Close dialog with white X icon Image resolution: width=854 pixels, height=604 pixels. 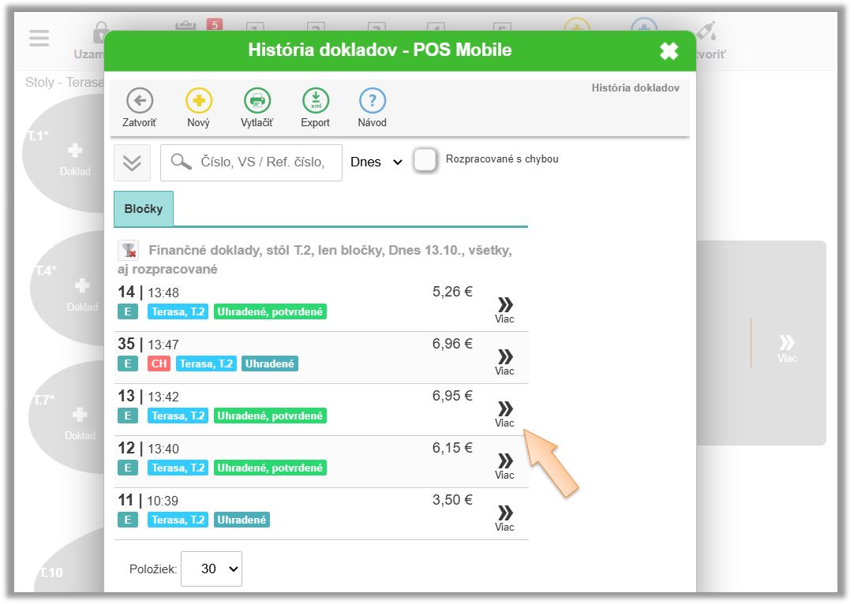click(669, 51)
